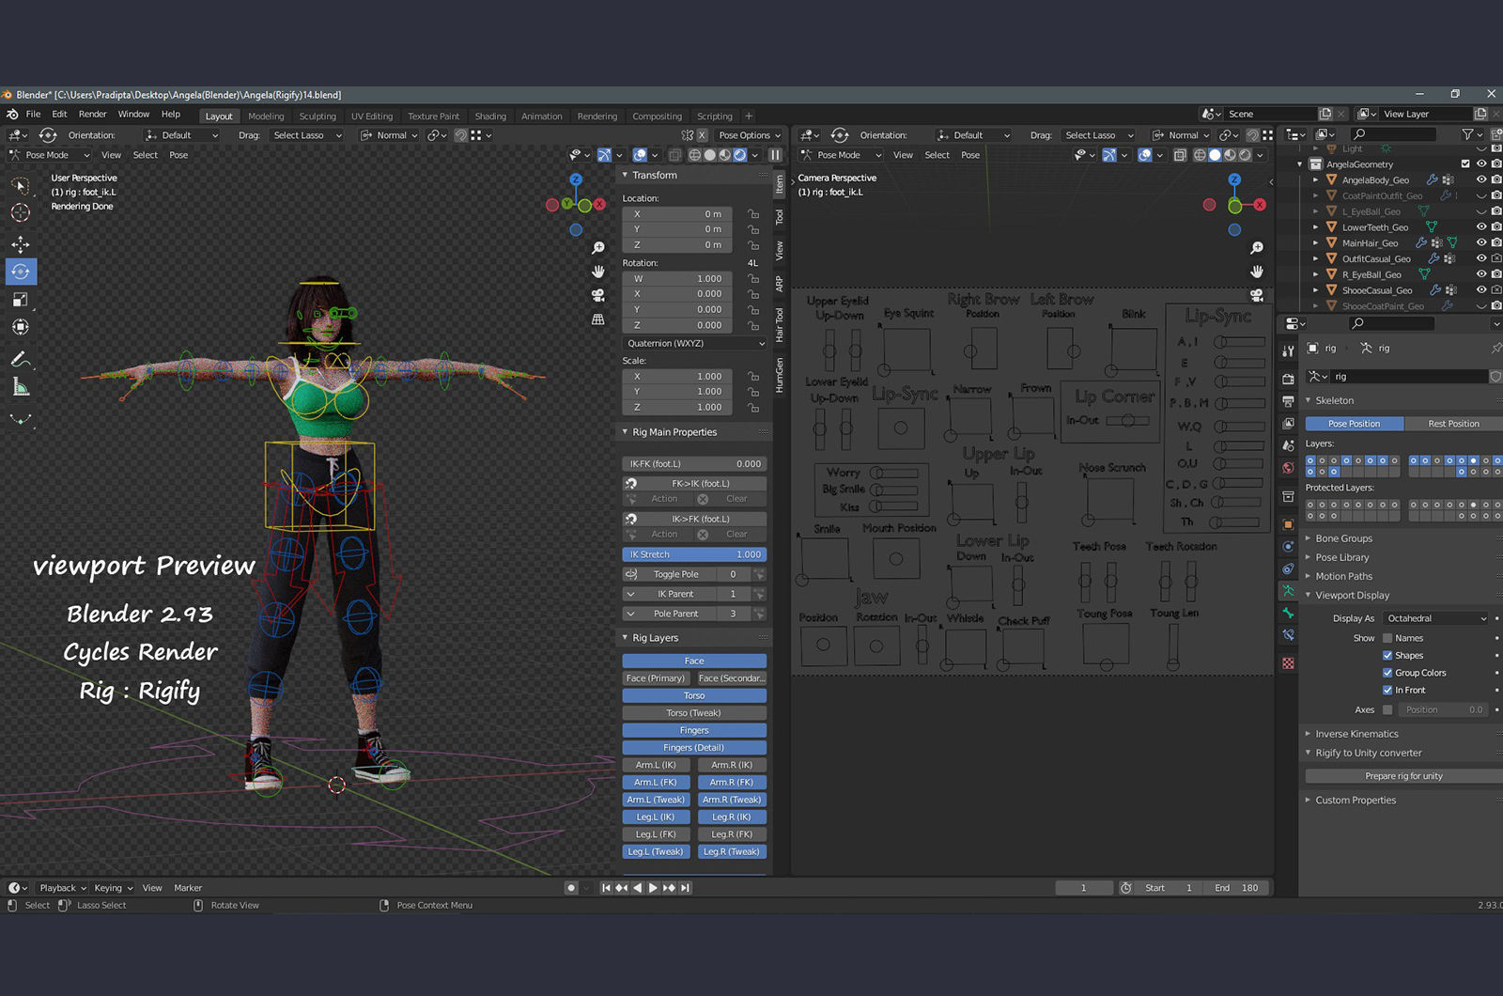Select the Measure tool in left toolbar
Viewport: 1503px width, 996px height.
tap(20, 386)
